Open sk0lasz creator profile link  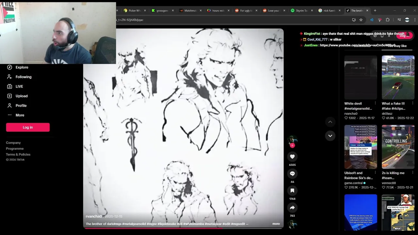[387, 114]
